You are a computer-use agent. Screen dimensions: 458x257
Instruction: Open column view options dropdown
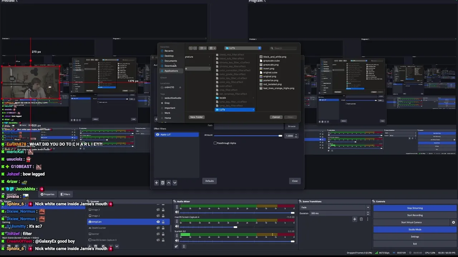click(x=203, y=48)
